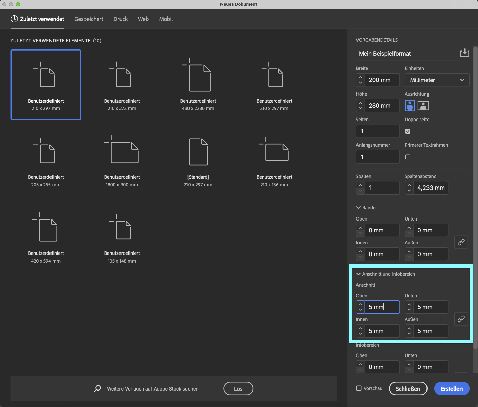Open the Mobil tab
The width and height of the screenshot is (478, 407).
coord(166,19)
